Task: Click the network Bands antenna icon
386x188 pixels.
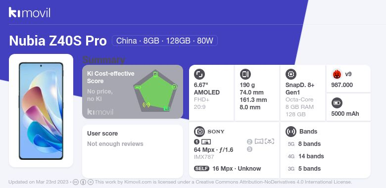Action: (x=291, y=132)
